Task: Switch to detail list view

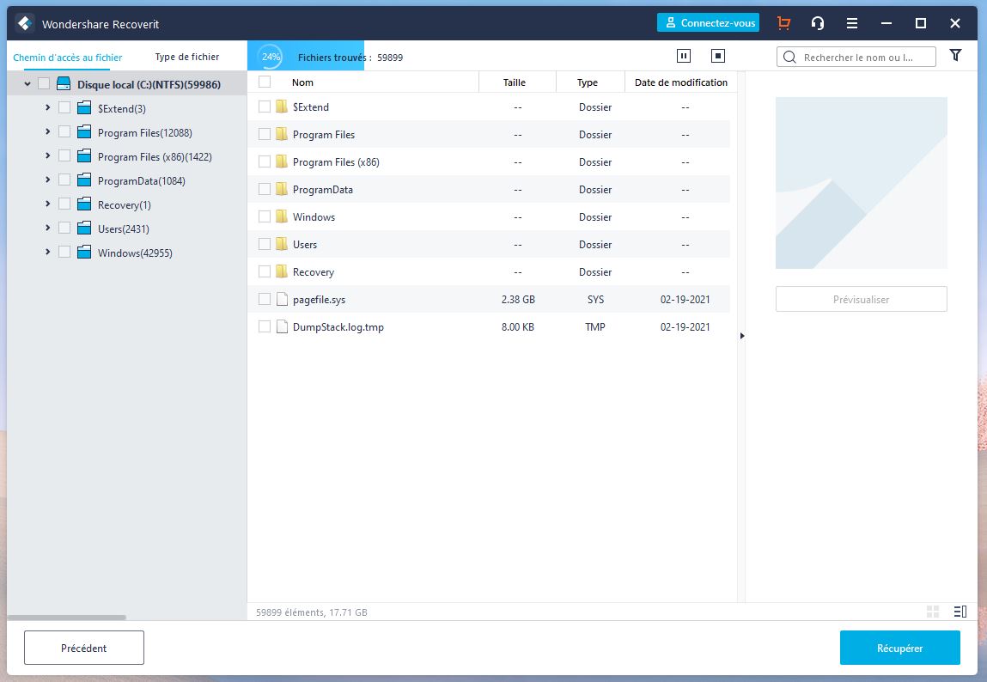Action: point(960,612)
